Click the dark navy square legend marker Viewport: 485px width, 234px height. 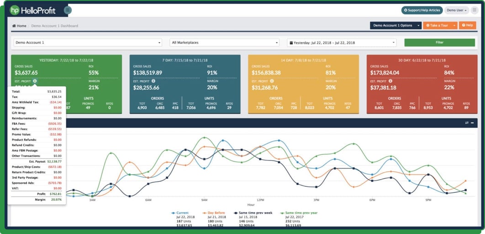(236, 213)
